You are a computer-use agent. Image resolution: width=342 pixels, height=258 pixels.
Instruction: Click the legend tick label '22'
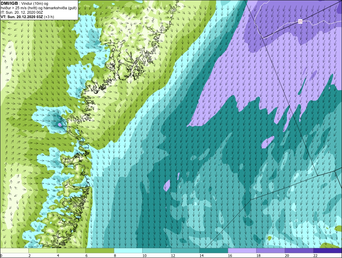point(315,256)
